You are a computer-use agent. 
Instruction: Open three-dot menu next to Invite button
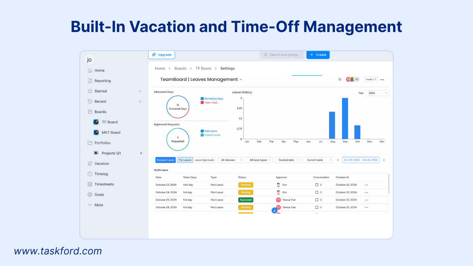(x=382, y=80)
